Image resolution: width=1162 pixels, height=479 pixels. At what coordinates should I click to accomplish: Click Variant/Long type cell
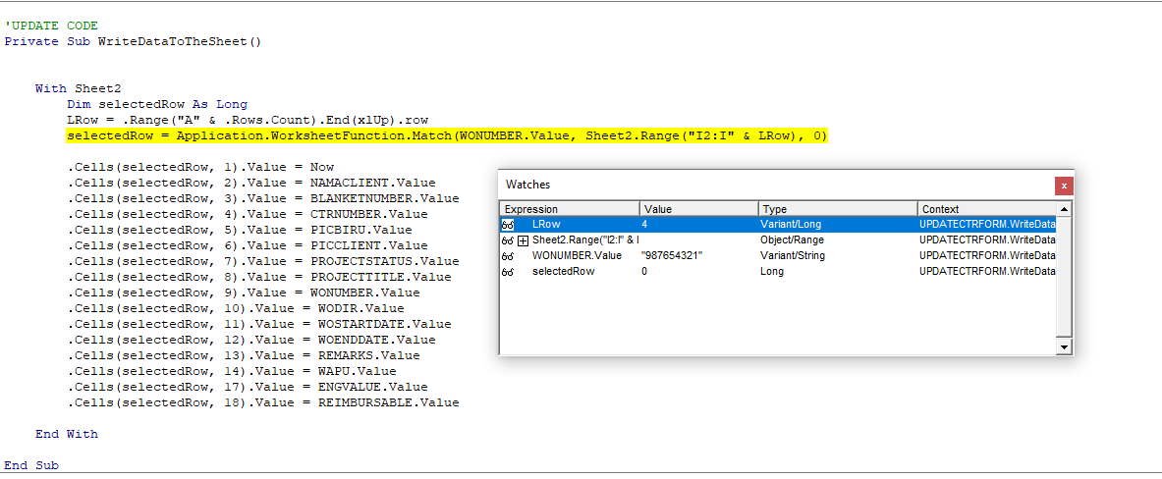(791, 224)
